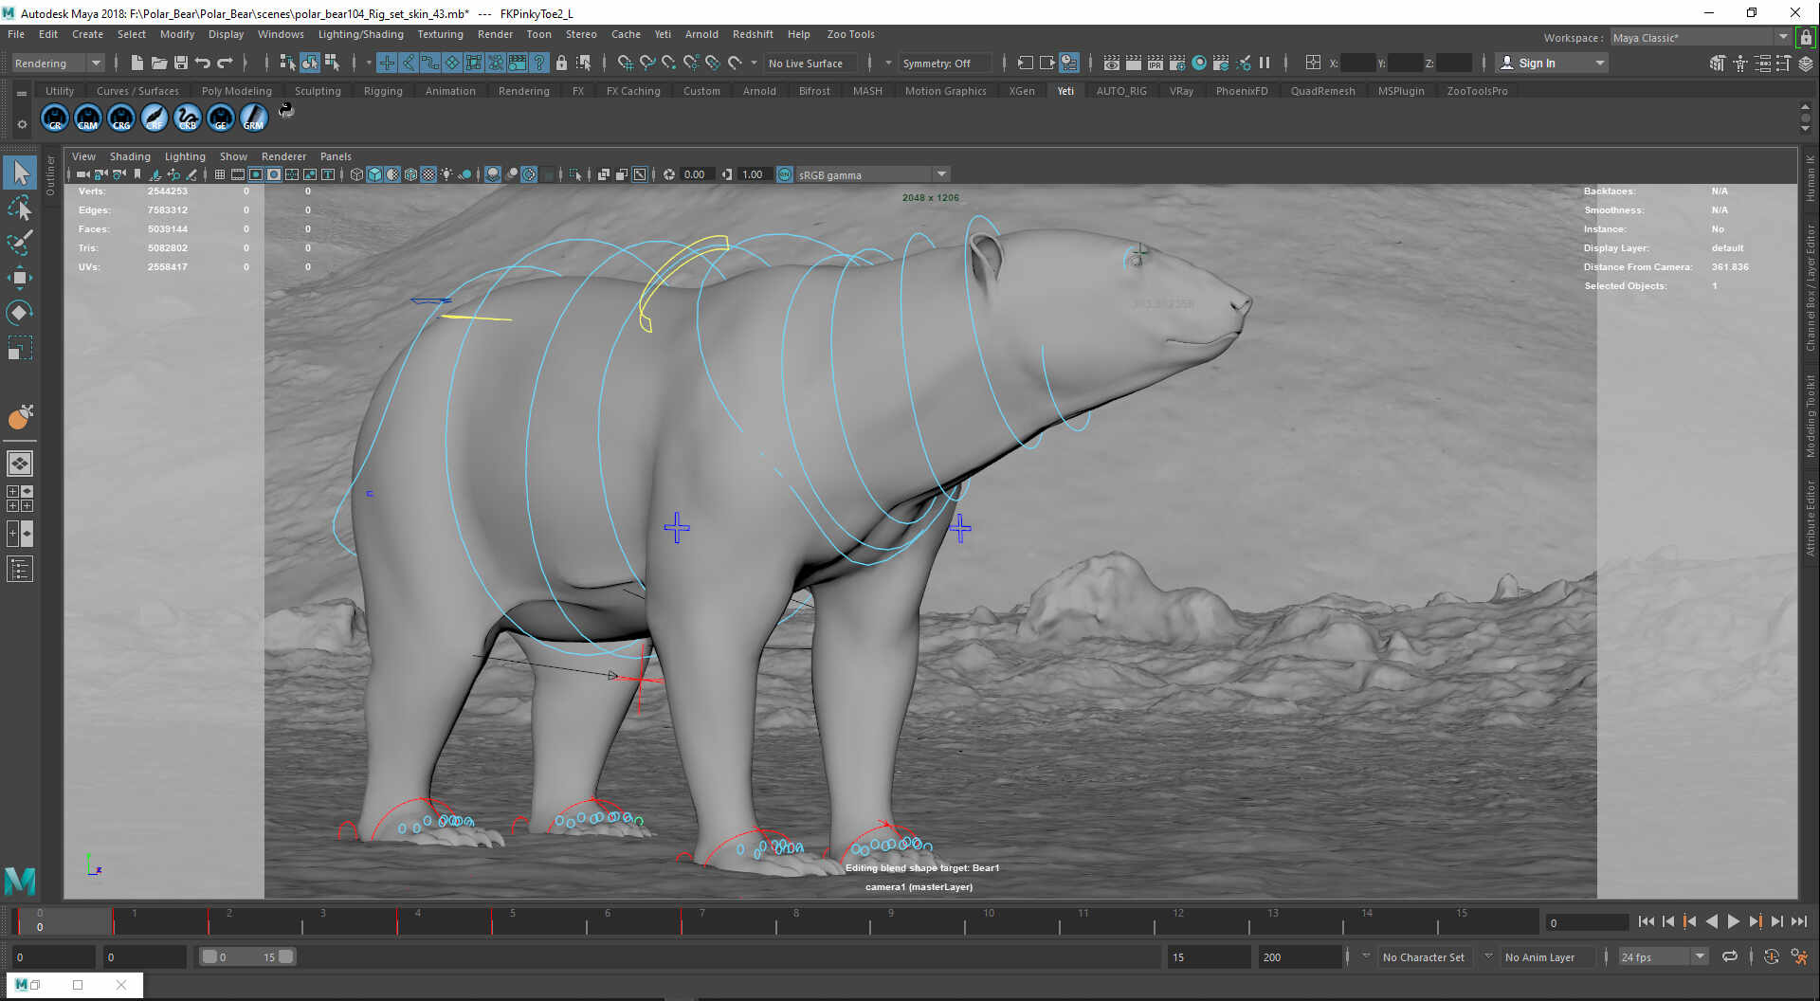Open the shelf settings gear icon
Viewport: 1820px width, 1001px height.
[x=22, y=124]
